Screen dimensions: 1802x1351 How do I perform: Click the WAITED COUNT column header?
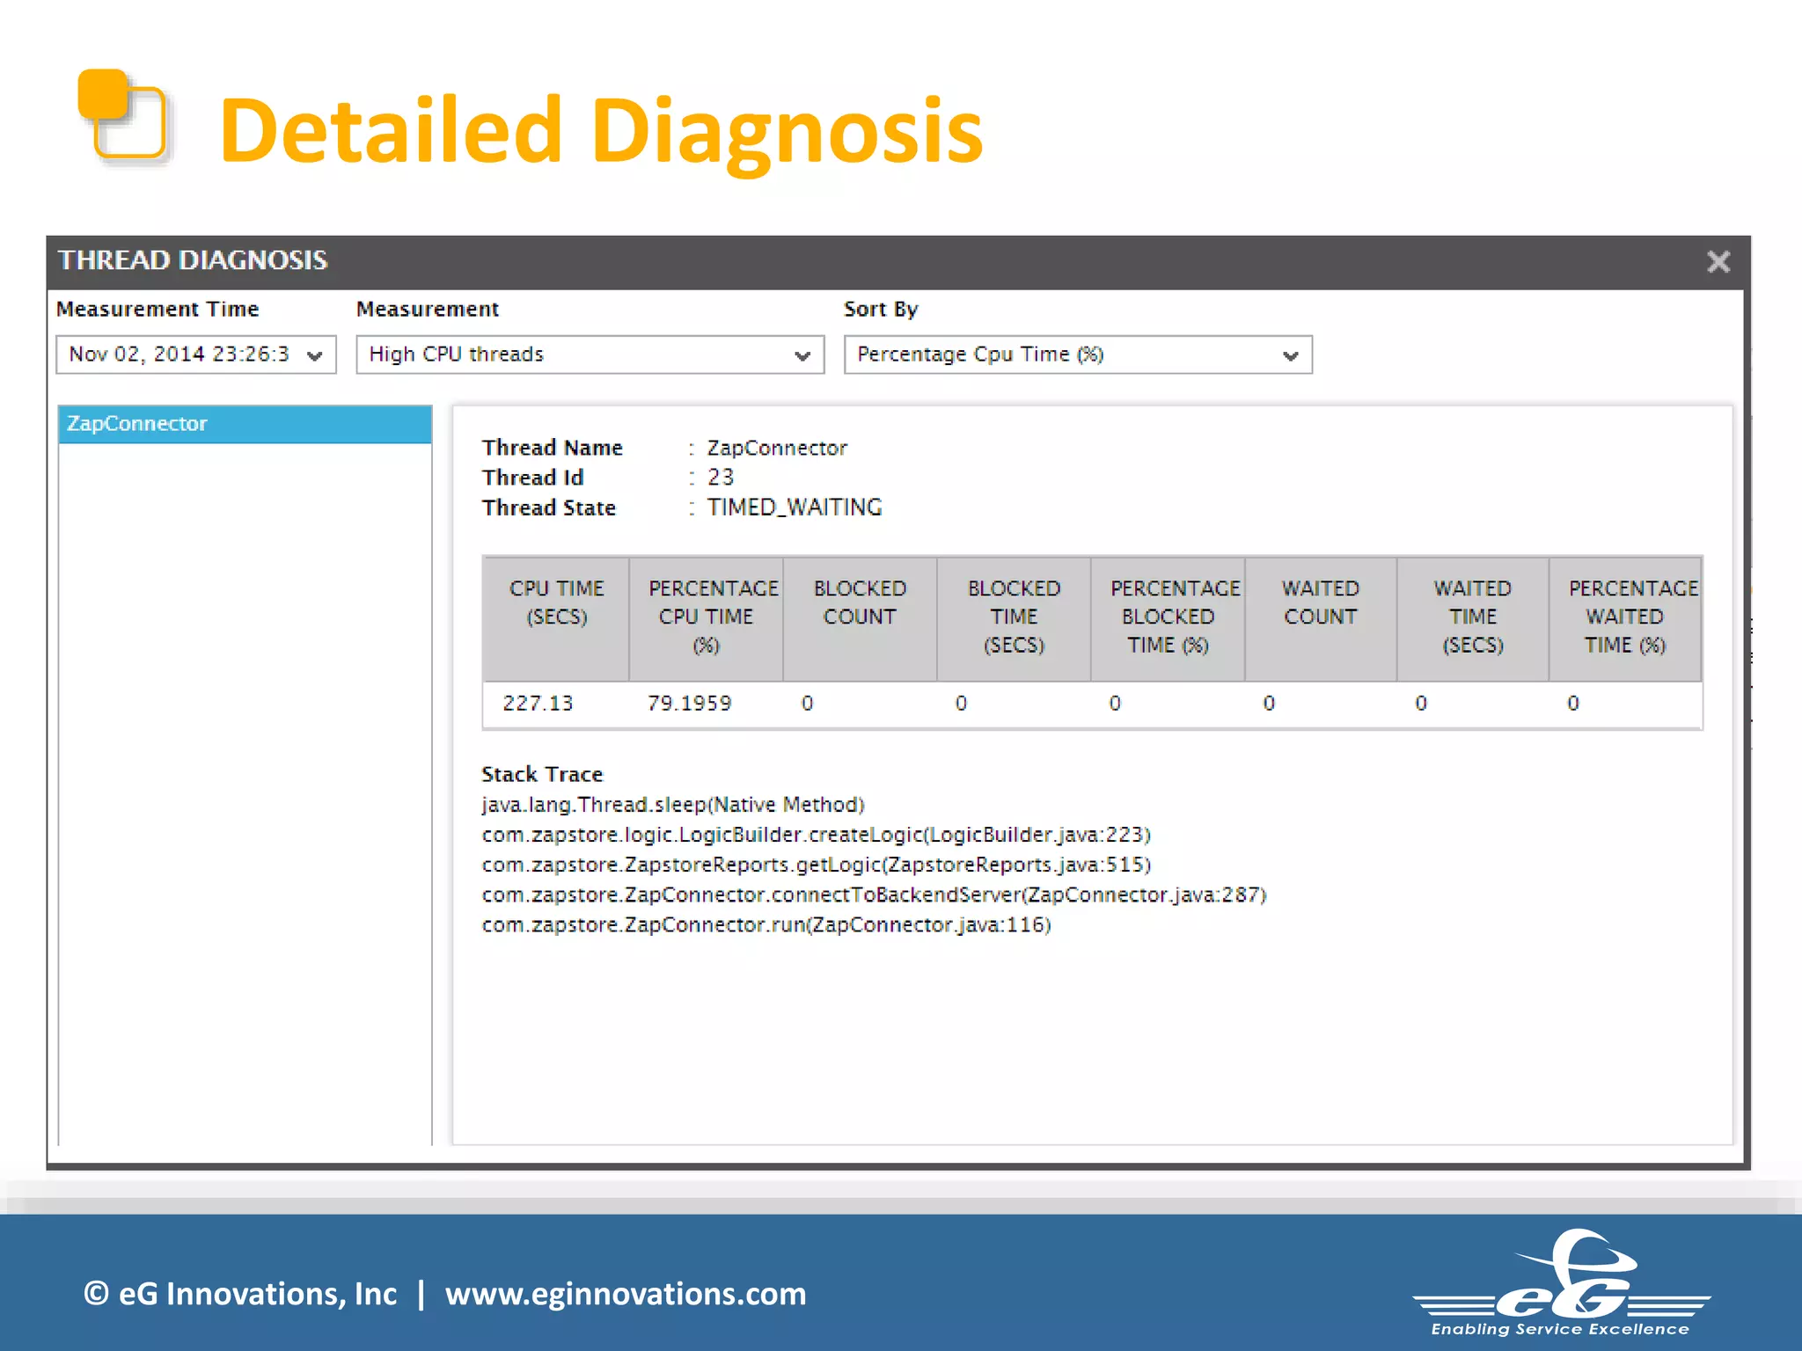(1321, 618)
